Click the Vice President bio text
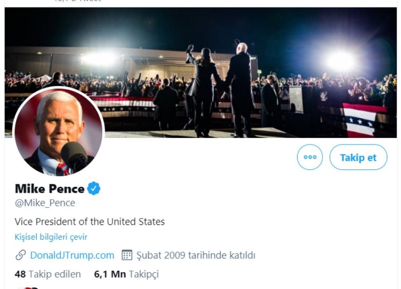 90,222
